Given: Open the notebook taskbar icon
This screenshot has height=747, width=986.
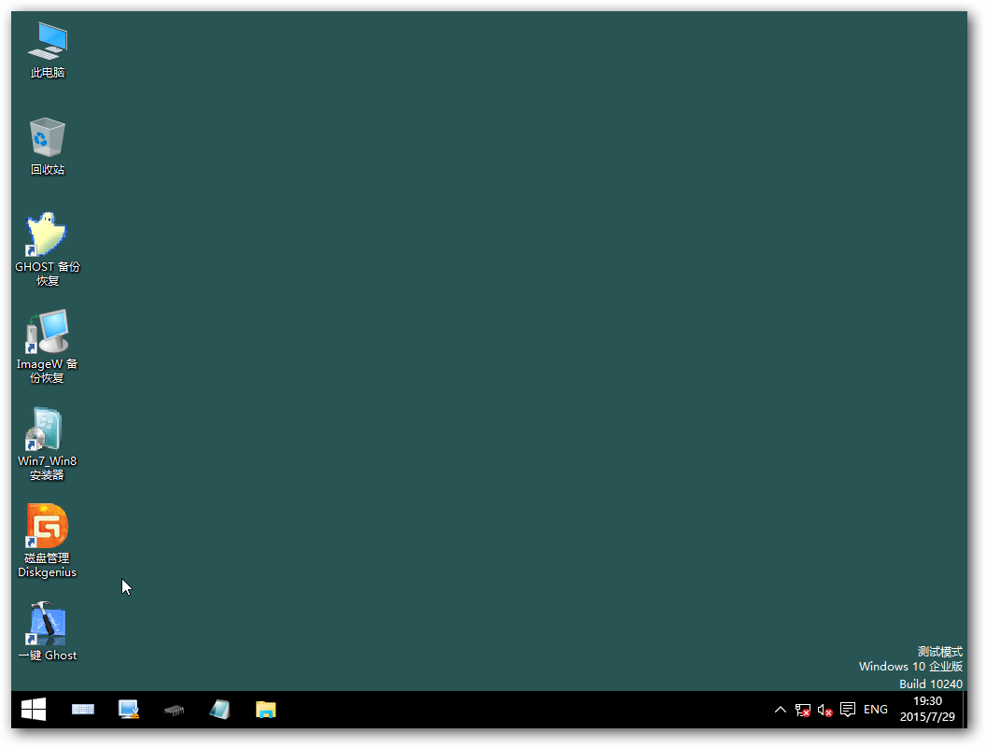Looking at the screenshot, I should [x=219, y=710].
